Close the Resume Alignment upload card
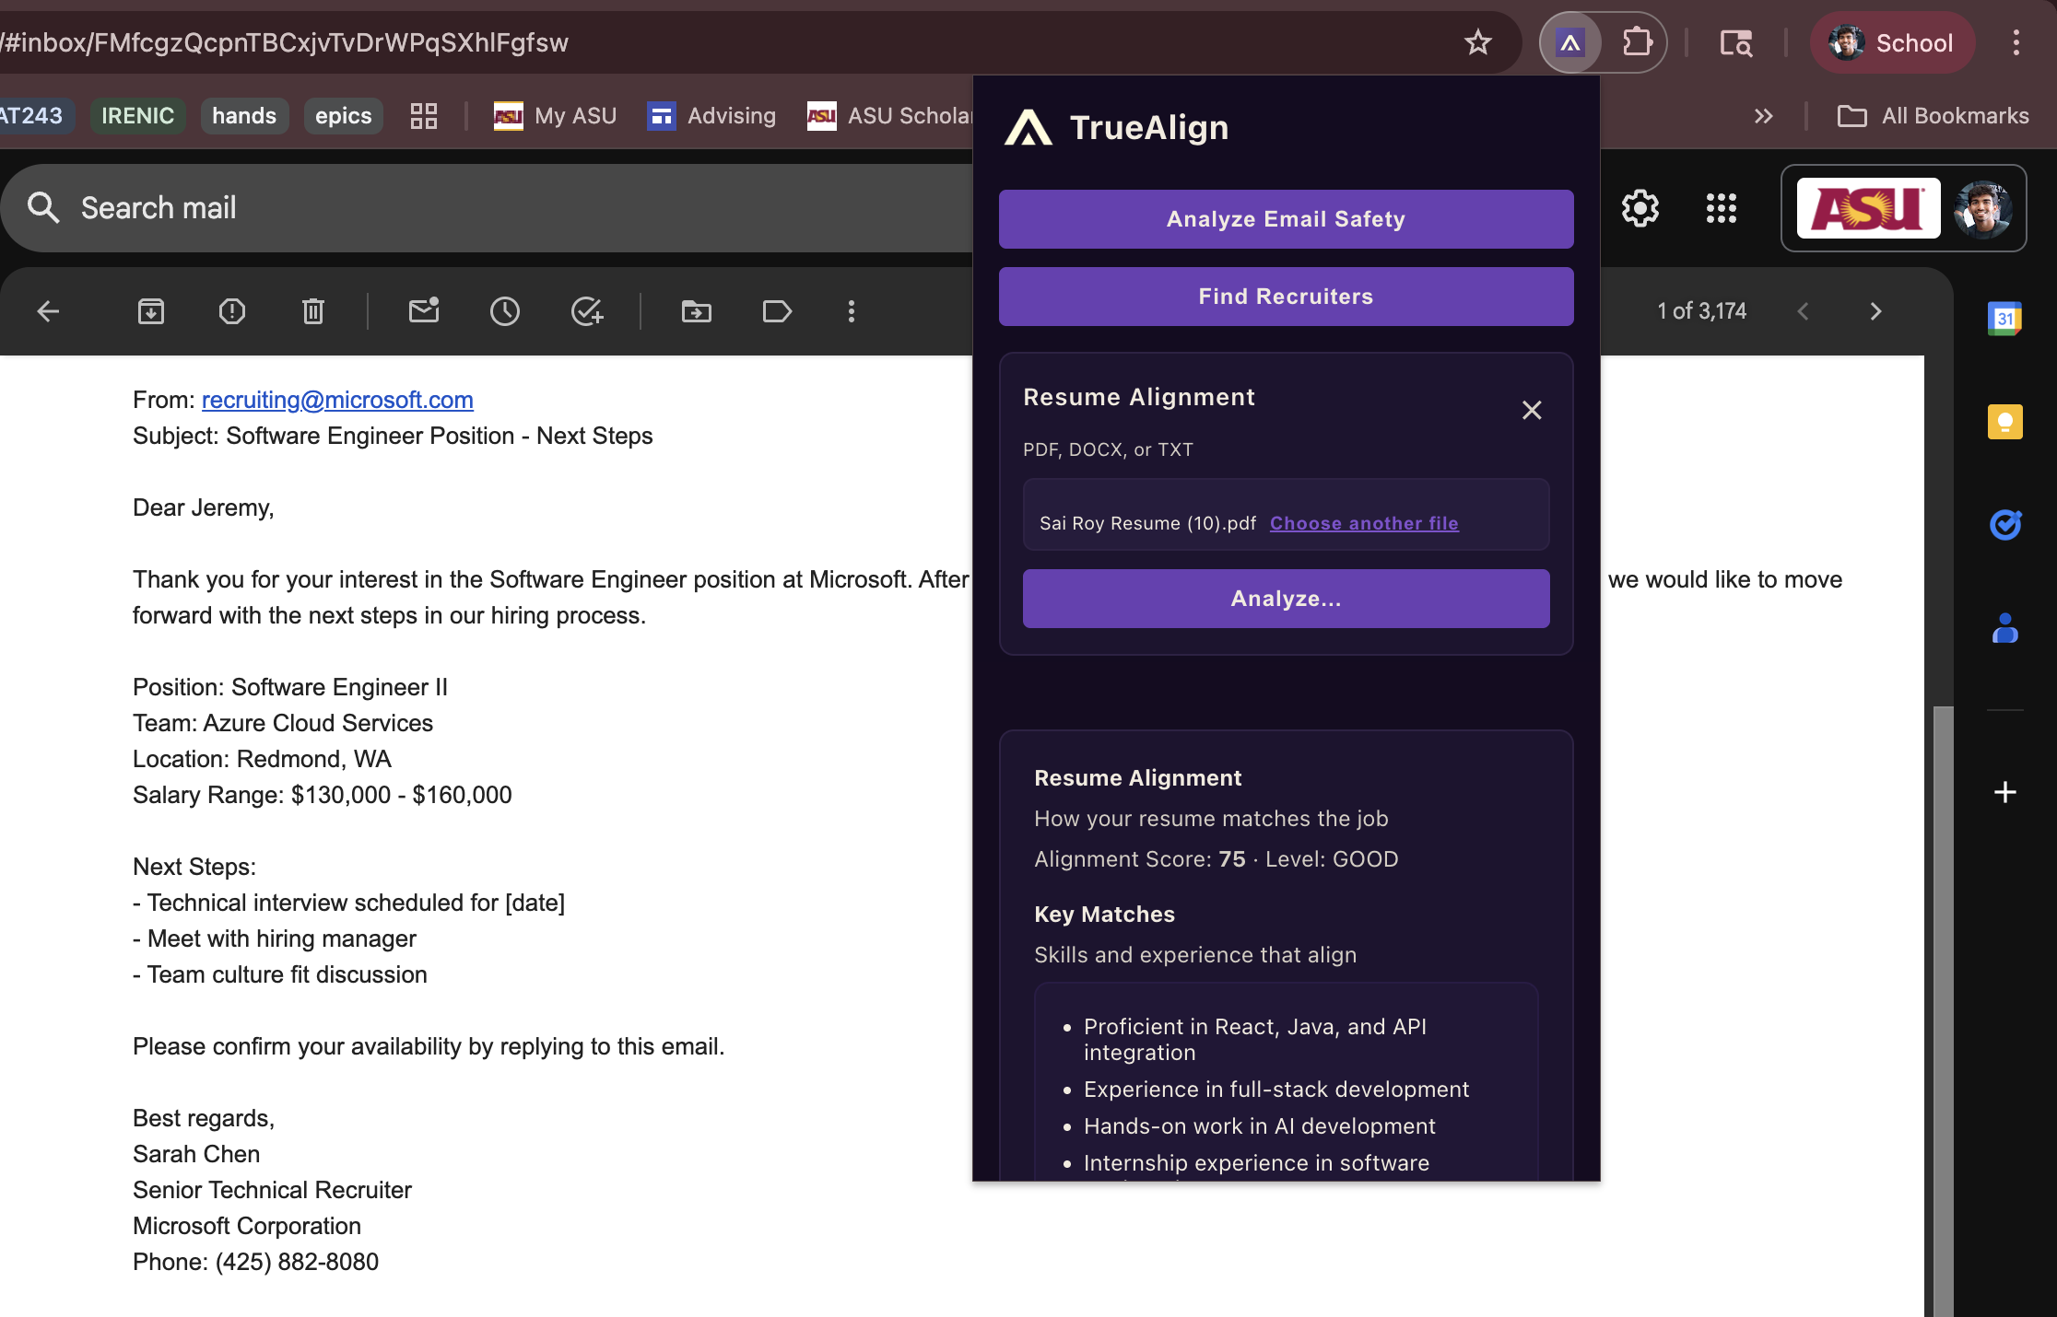This screenshot has height=1317, width=2057. click(x=1532, y=410)
